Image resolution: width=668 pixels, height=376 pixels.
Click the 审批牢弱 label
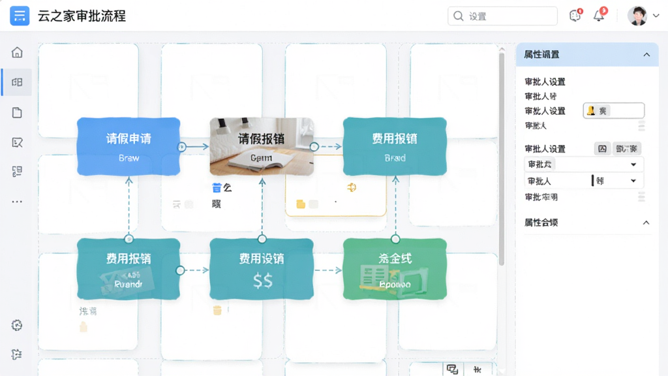coord(541,197)
